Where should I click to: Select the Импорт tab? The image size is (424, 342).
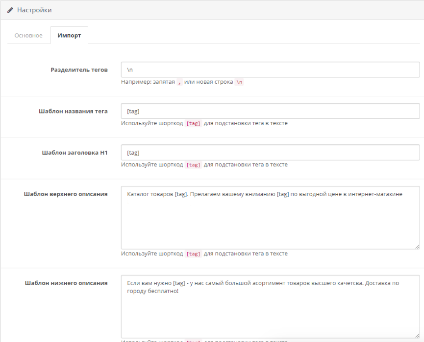coord(69,36)
